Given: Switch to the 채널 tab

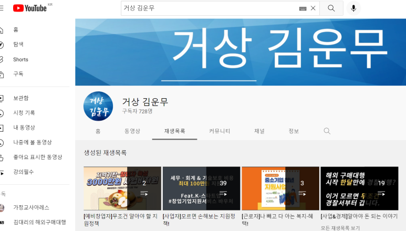Looking at the screenshot, I should pos(259,131).
